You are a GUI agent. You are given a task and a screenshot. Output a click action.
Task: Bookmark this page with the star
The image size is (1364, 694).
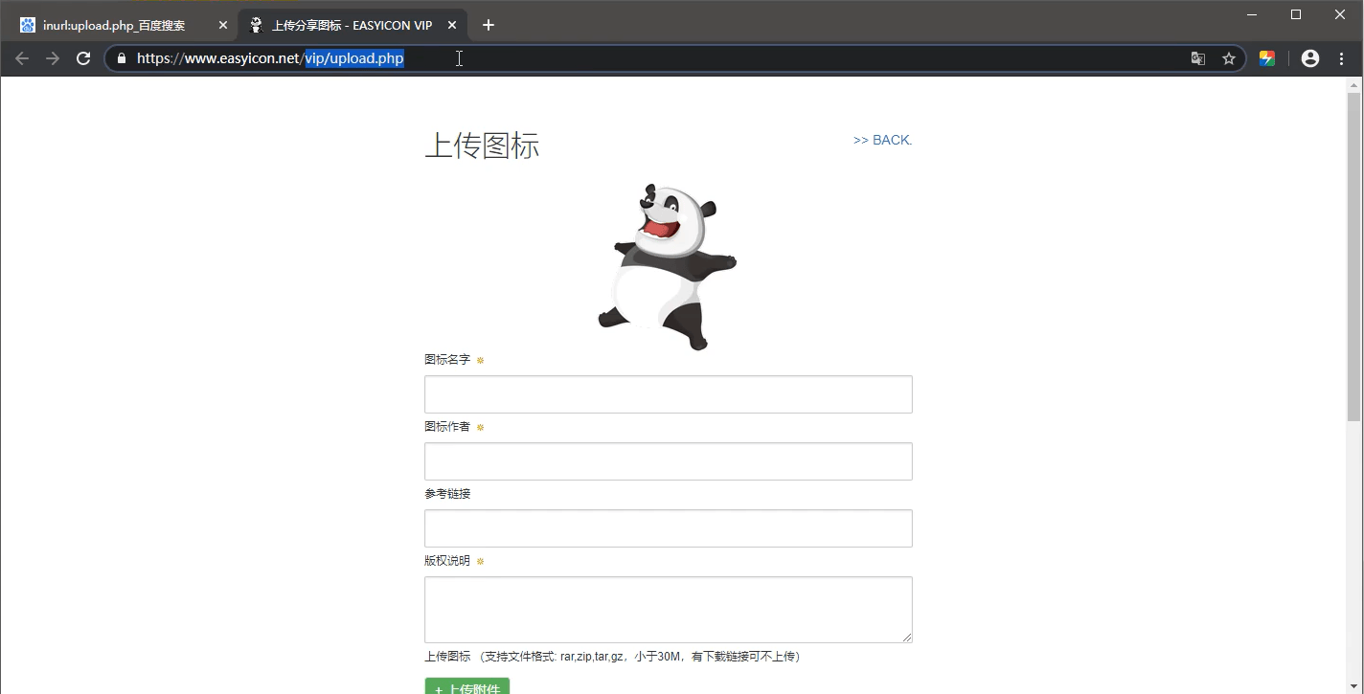pos(1229,58)
